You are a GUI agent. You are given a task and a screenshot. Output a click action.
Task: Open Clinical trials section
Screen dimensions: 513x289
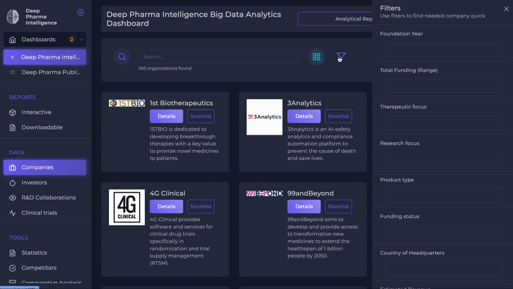tap(39, 213)
